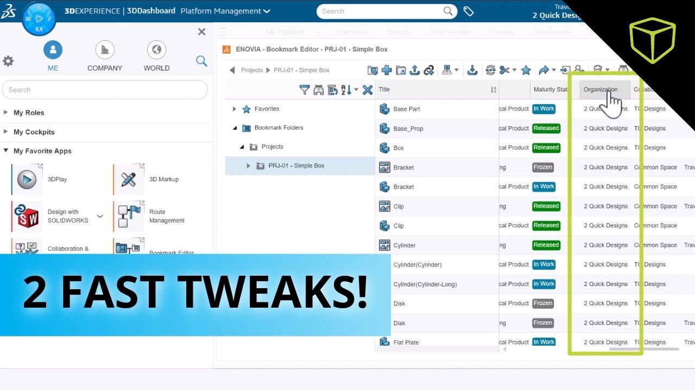Image resolution: width=695 pixels, height=390 pixels.
Task: Open the Design with SOLIDWORKS chevron
Action: pos(100,216)
